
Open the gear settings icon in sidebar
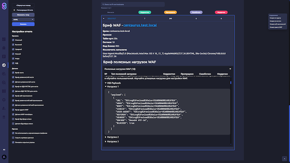coord(4,100)
